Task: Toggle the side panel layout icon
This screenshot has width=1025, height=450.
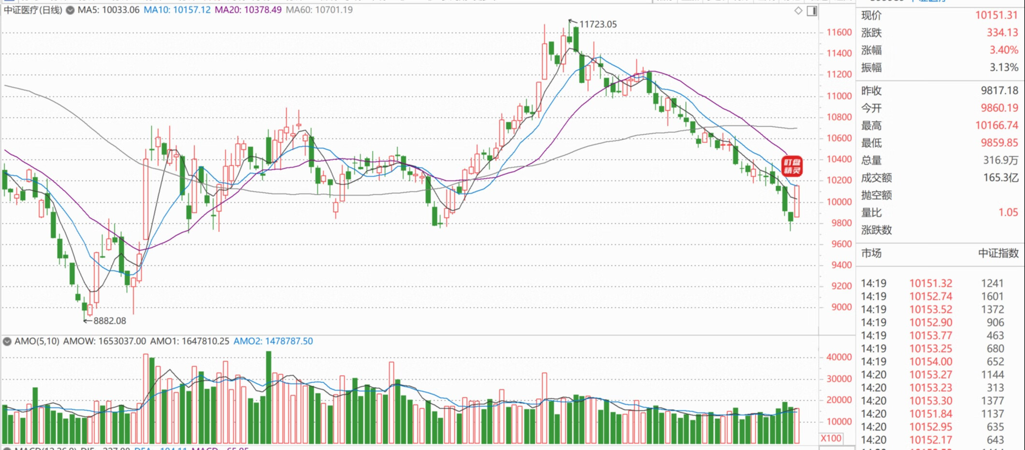Action: click(x=812, y=11)
